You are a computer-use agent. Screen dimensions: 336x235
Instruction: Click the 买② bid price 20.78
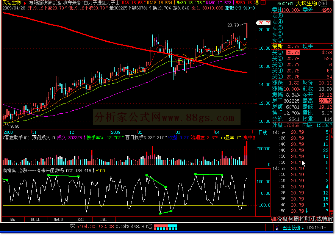293,58
